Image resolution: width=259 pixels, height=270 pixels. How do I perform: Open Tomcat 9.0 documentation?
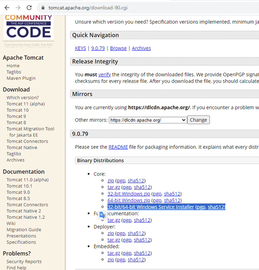[18, 192]
